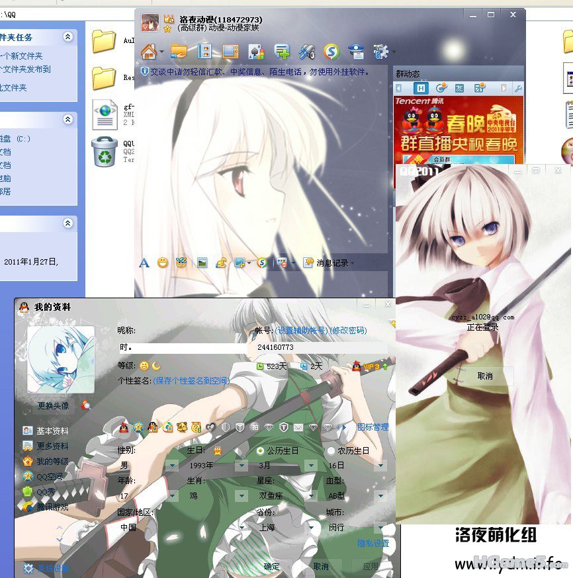Cancel the QQ2011 login with 取消
Image resolution: width=573 pixels, height=578 pixels.
tap(484, 376)
